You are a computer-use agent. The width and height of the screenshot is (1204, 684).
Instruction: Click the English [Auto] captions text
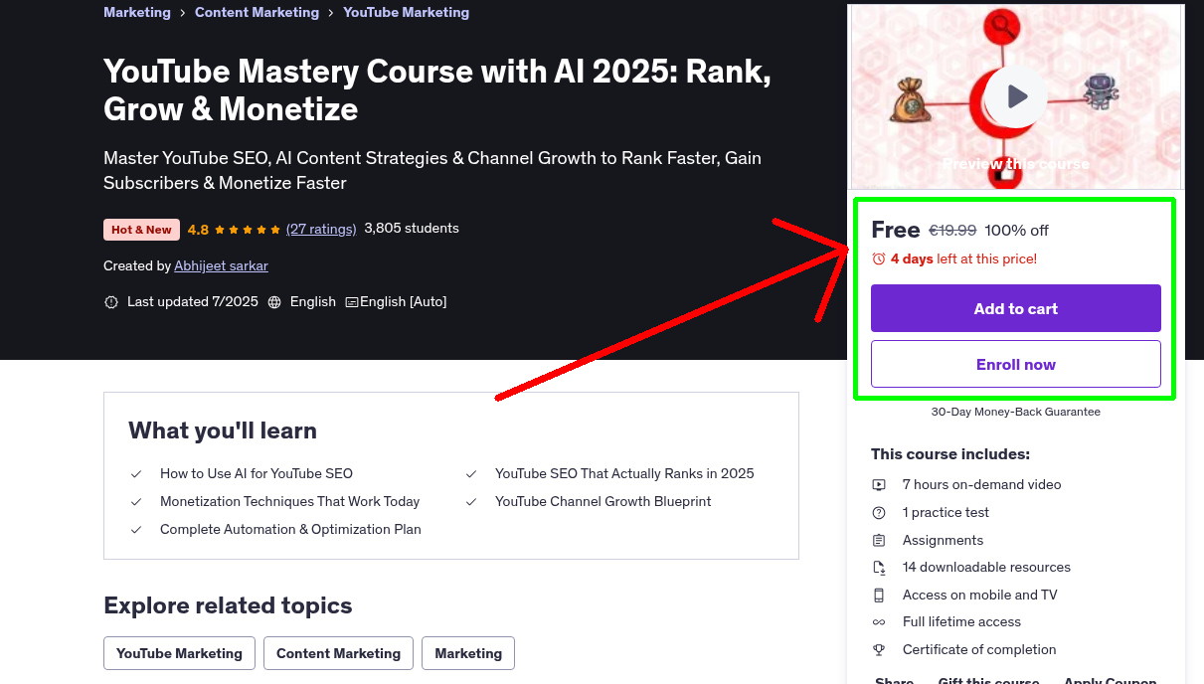(x=403, y=302)
